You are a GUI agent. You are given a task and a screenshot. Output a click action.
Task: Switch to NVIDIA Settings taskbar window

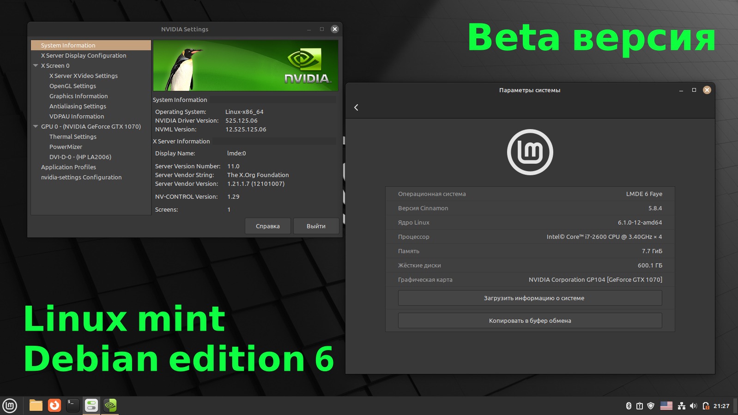click(x=110, y=405)
